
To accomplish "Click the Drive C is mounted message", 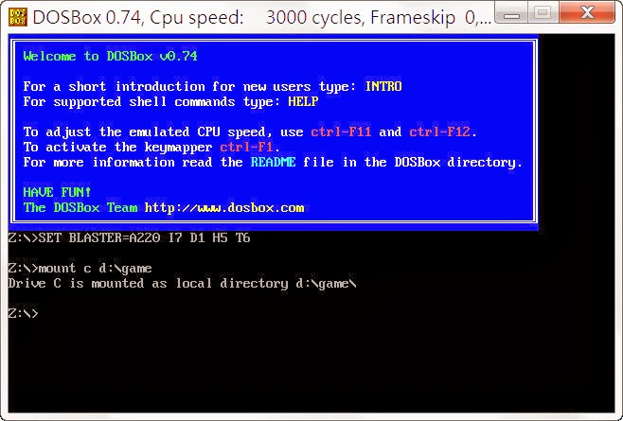I will pos(183,284).
